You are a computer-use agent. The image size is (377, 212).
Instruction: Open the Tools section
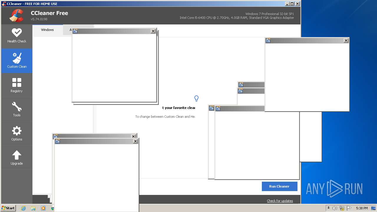(17, 109)
